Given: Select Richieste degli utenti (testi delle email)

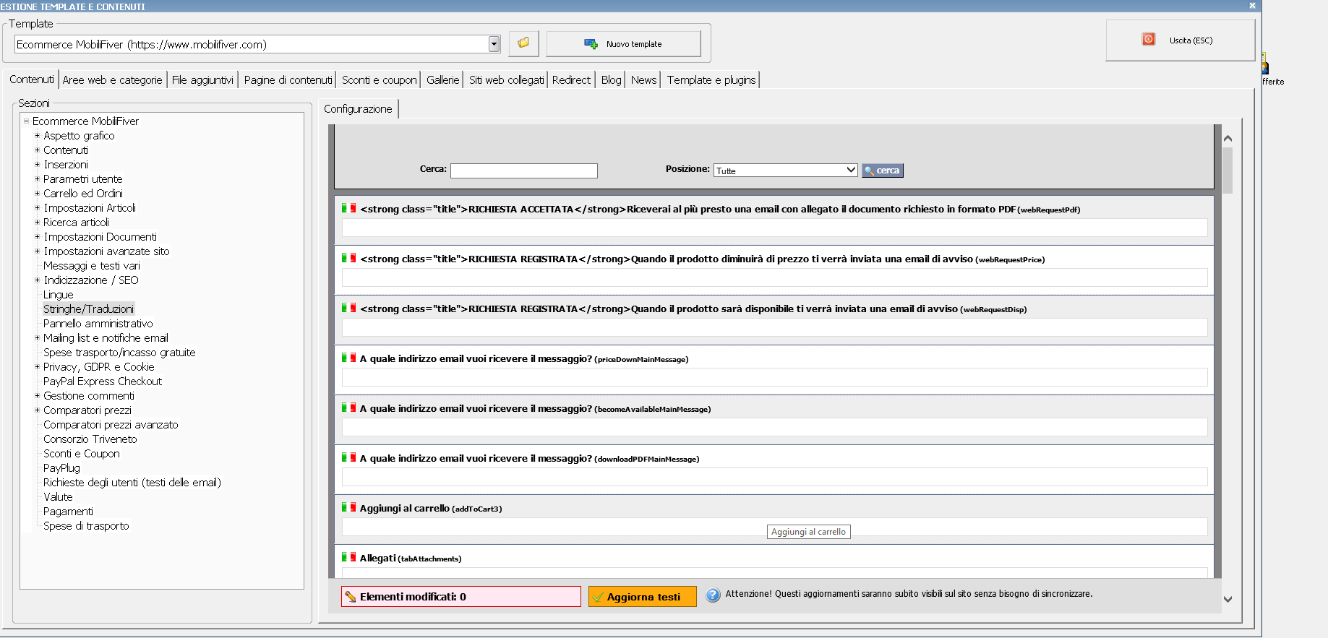Looking at the screenshot, I should point(132,483).
